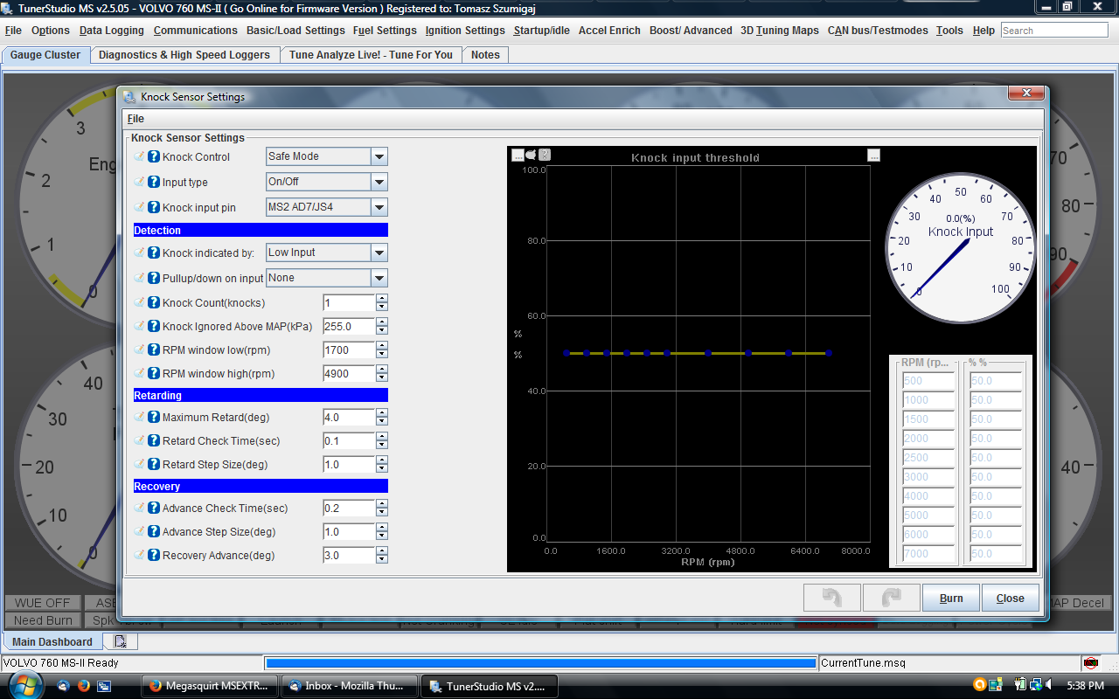Show help for Knock input pin
This screenshot has height=699, width=1119.
pos(154,208)
